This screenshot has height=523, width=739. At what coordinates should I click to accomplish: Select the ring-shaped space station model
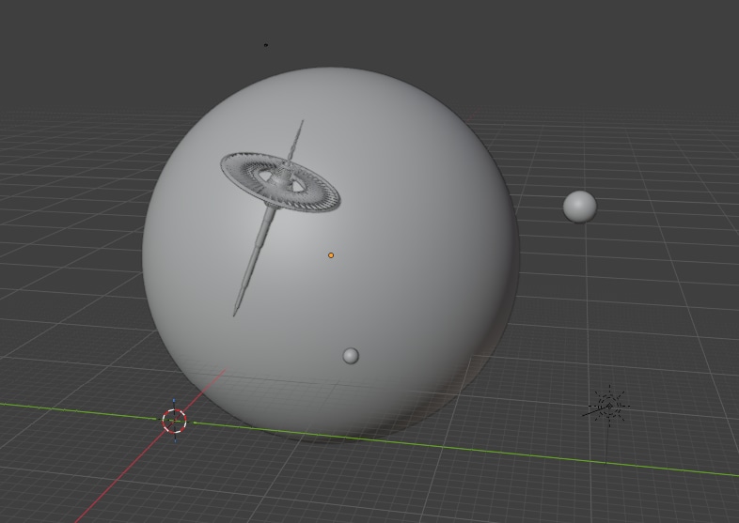pyautogui.click(x=280, y=184)
